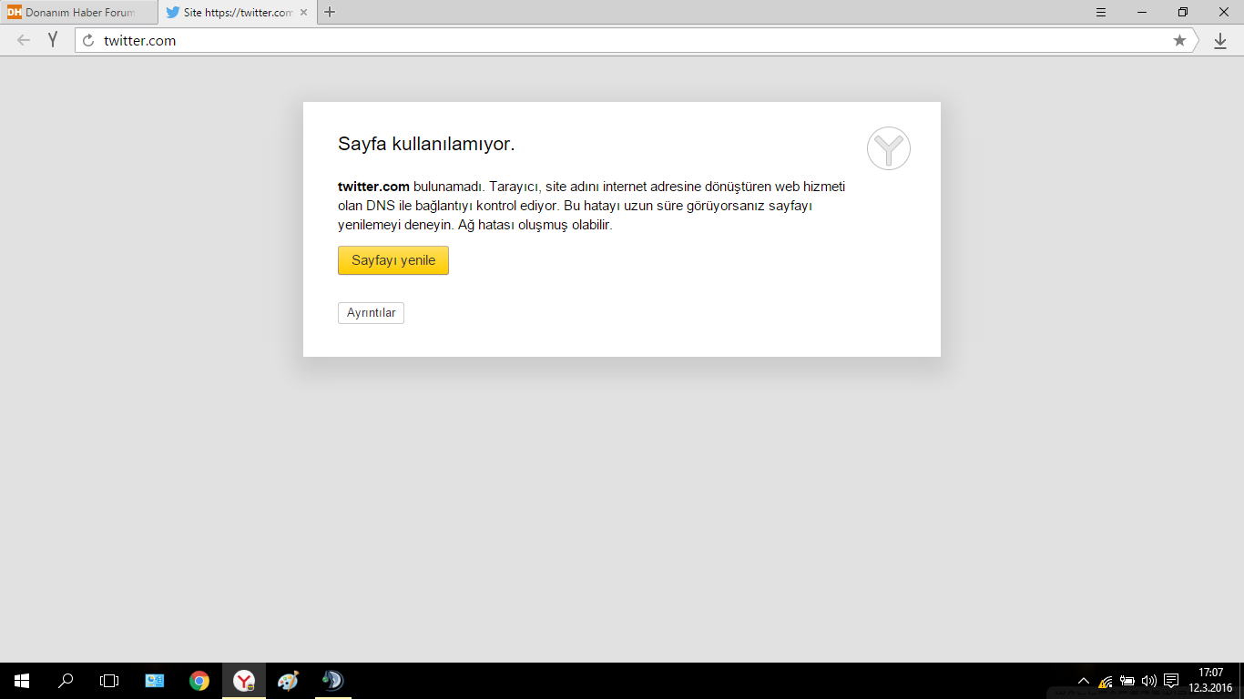This screenshot has width=1244, height=699.
Task: Open a new tab with plus button
Action: [x=330, y=12]
